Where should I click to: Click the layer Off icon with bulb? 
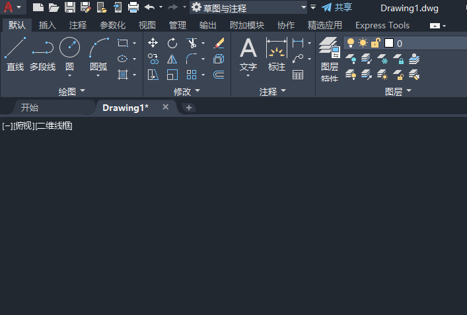pos(351,59)
